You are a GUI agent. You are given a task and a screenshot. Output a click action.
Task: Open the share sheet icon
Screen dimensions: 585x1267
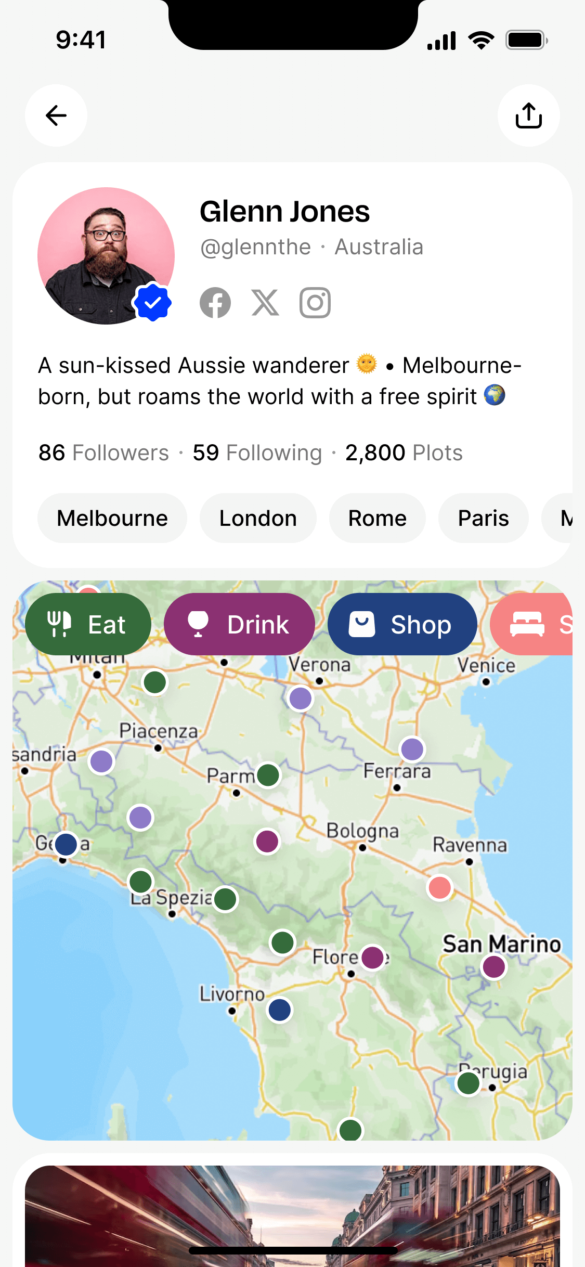[528, 115]
